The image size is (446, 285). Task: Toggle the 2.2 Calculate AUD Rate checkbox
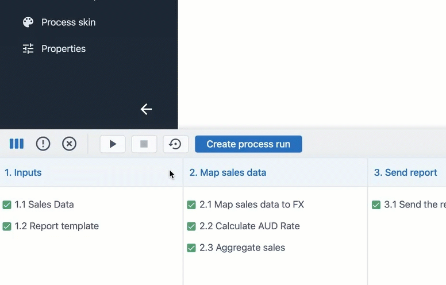pos(191,226)
